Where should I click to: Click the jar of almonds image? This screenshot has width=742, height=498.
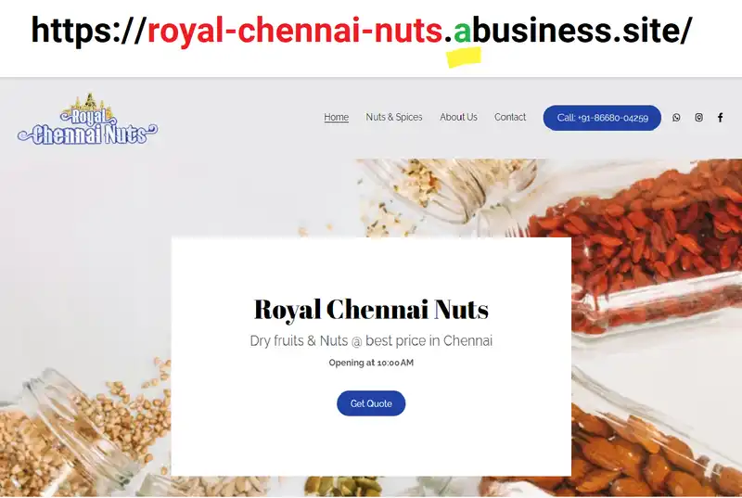[x=658, y=440]
